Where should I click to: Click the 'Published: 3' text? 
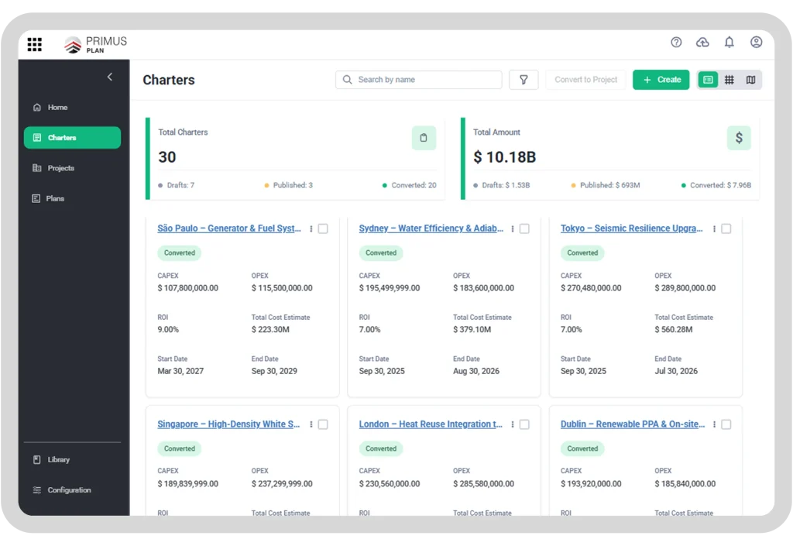coord(293,186)
